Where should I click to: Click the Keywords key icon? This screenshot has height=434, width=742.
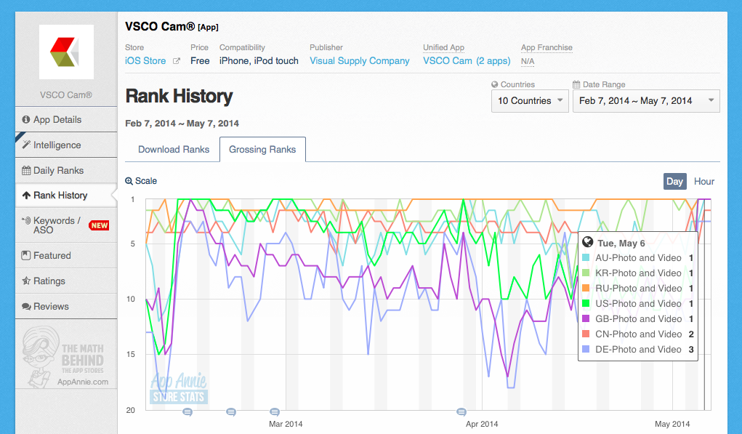click(26, 220)
